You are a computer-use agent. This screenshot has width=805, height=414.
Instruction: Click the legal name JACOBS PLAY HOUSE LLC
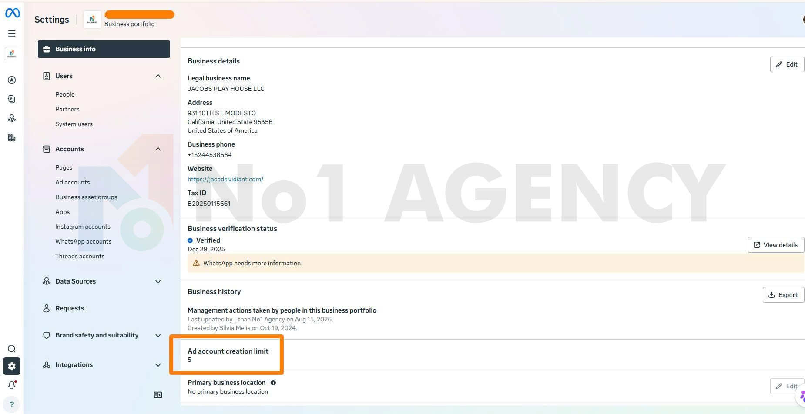[x=226, y=89]
